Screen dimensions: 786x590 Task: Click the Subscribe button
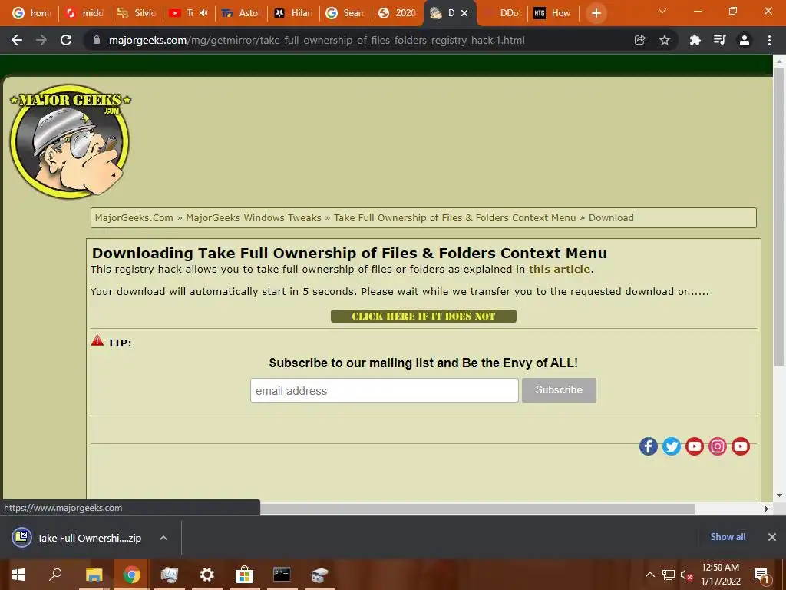click(x=559, y=389)
